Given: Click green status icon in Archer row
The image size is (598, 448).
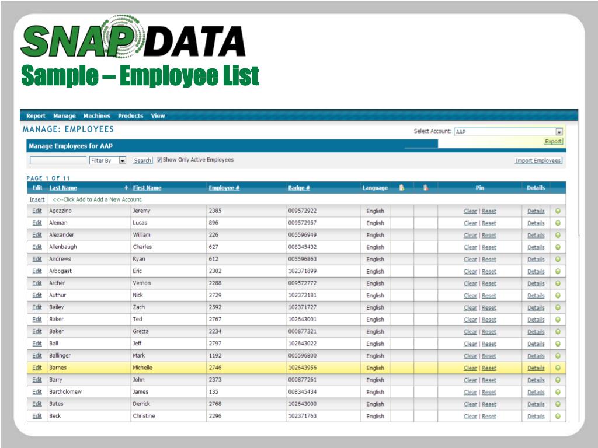Looking at the screenshot, I should [558, 283].
